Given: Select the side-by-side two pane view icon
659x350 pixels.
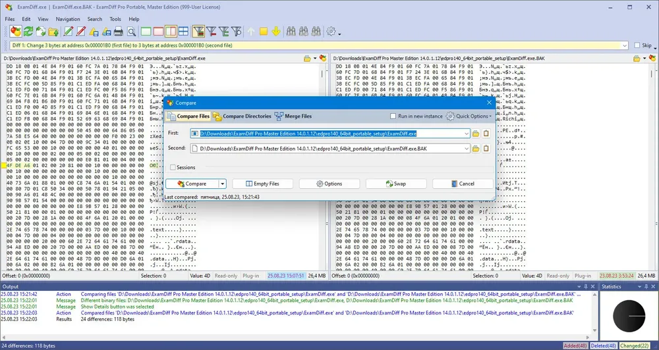Looking at the screenshot, I should [171, 32].
